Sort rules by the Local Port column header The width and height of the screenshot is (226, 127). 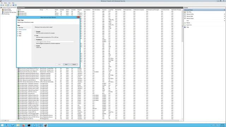pyautogui.click(x=111, y=10)
